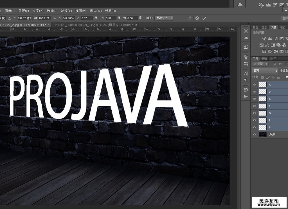Open the 正常 blend mode dropdown
The width and height of the screenshot is (288, 209).
coord(265,71)
